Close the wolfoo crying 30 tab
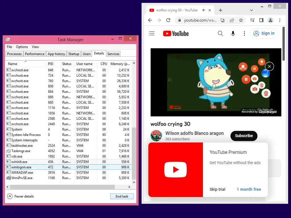 click(210, 10)
